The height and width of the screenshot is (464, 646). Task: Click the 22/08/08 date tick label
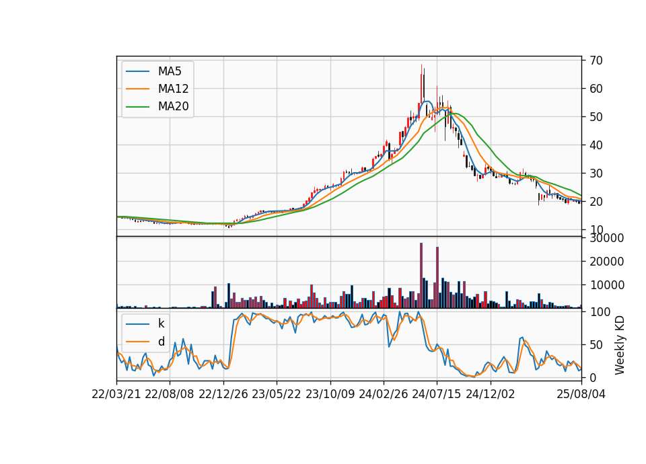pos(170,394)
